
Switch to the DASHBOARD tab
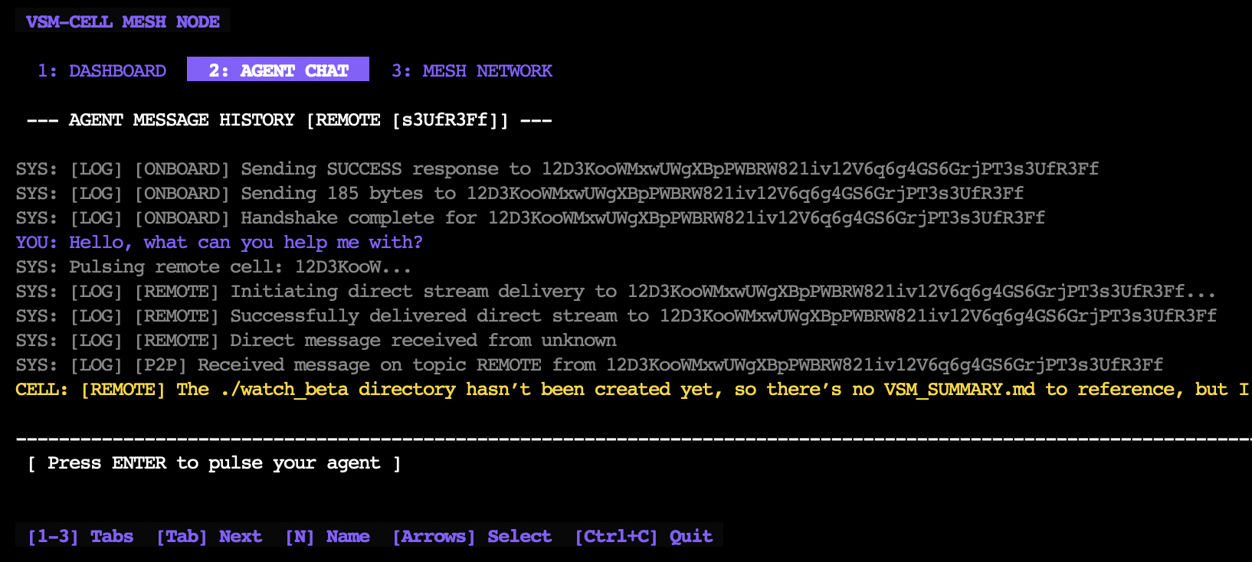click(102, 70)
